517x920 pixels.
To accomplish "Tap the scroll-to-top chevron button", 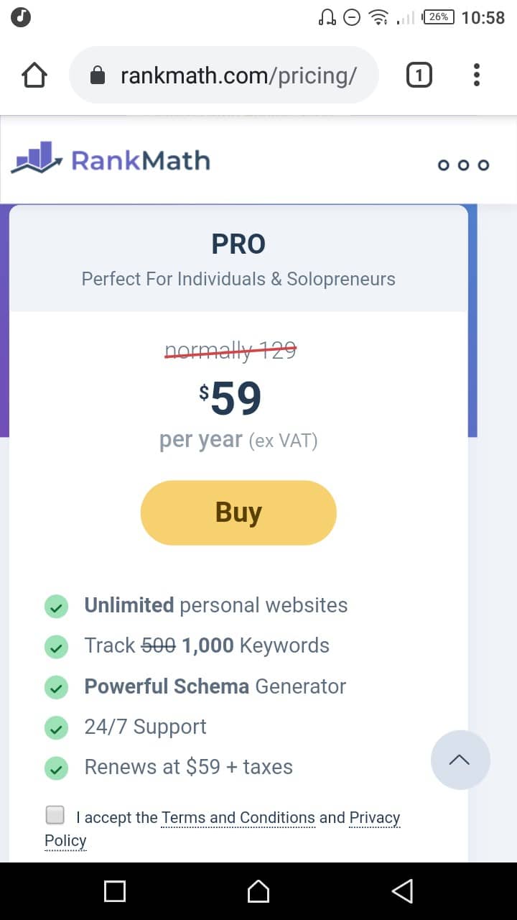I will click(460, 760).
